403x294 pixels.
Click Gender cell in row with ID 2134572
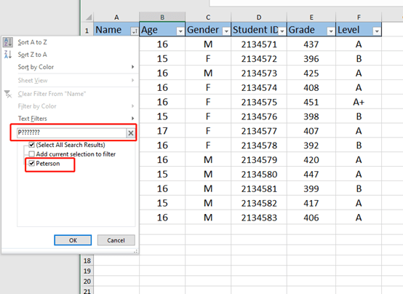coord(208,59)
